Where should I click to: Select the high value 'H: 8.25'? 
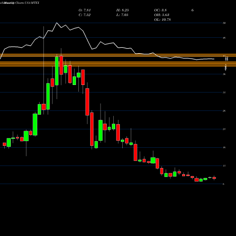(123, 10)
